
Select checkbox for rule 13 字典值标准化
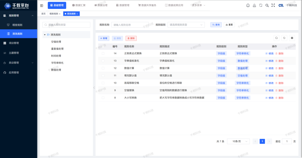coord(103,61)
